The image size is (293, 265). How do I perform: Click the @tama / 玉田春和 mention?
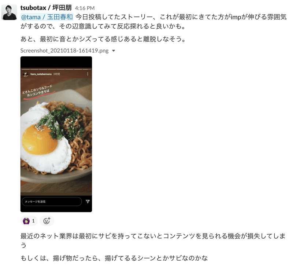tap(47, 17)
